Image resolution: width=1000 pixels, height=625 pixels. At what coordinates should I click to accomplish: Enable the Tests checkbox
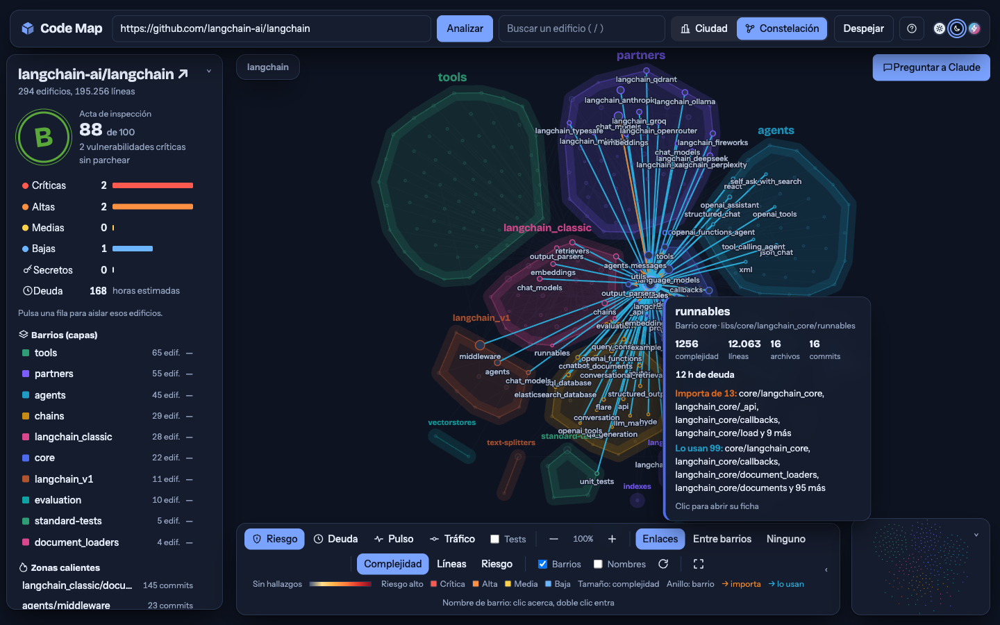[495, 539]
